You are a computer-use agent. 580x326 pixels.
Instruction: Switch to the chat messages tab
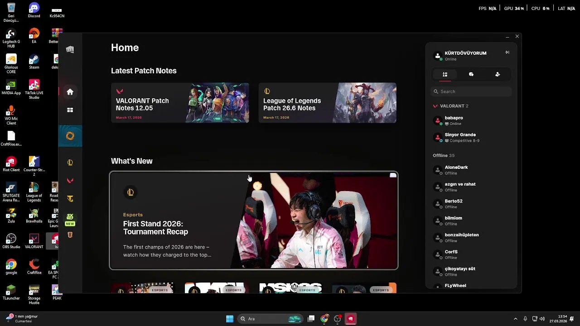pos(471,74)
